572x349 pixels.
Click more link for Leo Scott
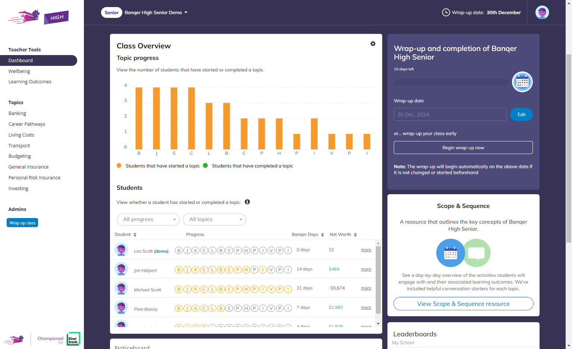[366, 250]
